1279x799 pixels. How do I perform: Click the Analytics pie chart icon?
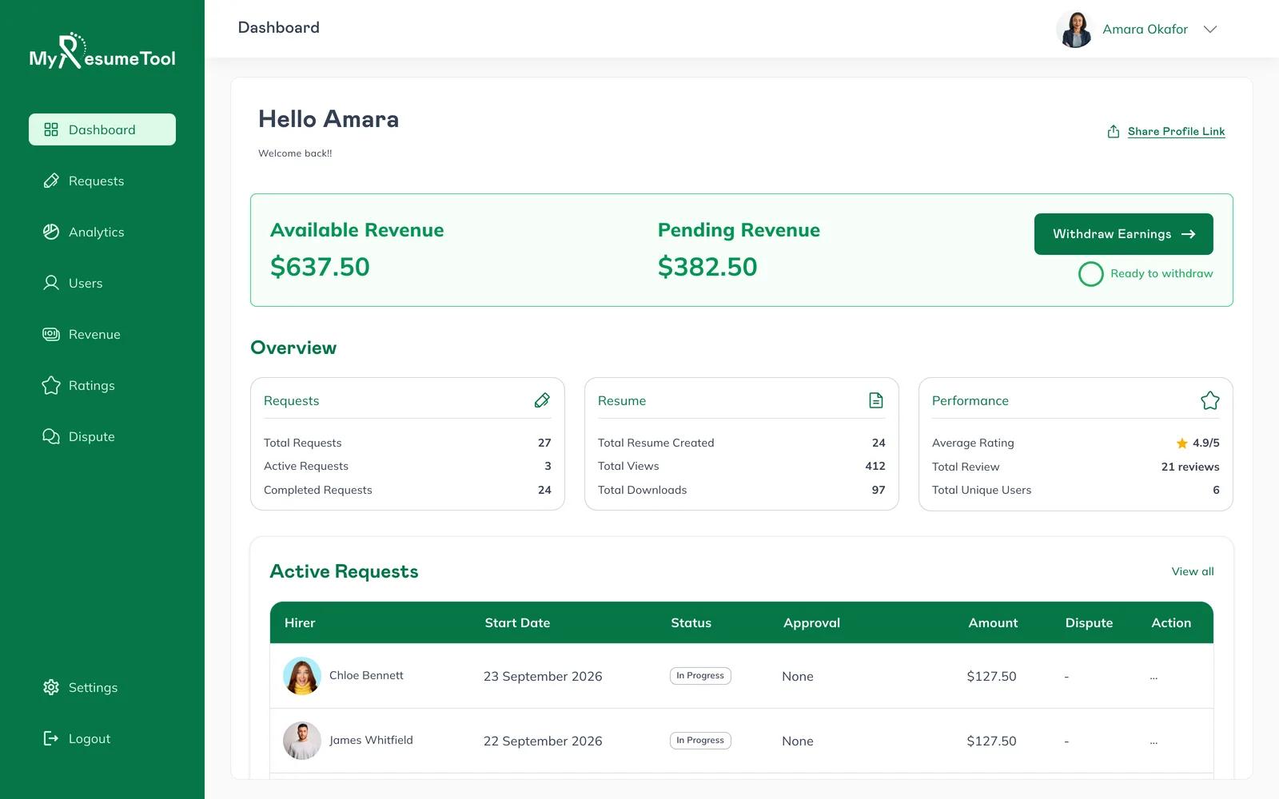point(51,232)
